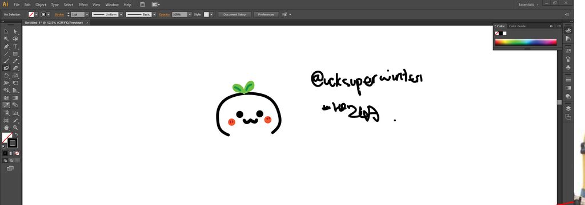Select the Mesh tool
Image resolution: width=585 pixels, height=205 pixels.
click(6, 97)
